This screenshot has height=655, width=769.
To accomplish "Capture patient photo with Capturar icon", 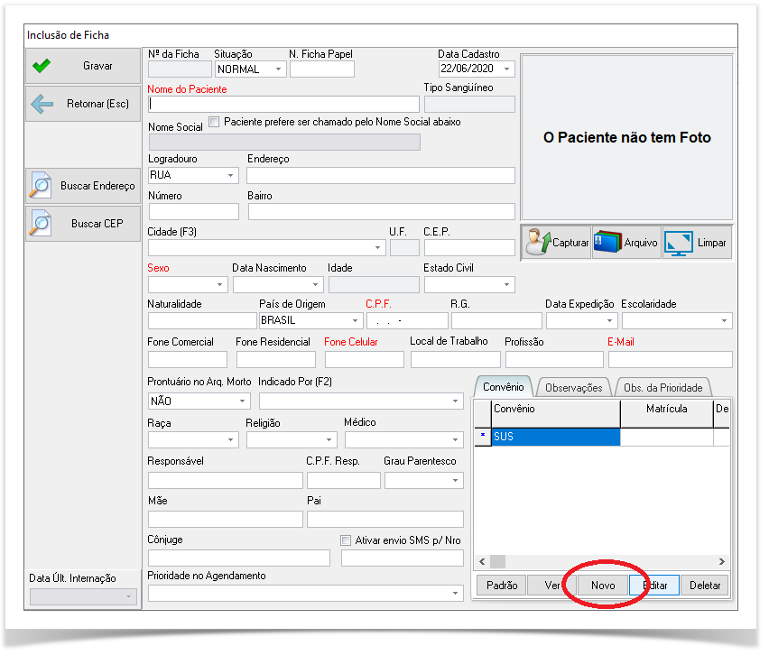I will point(538,243).
